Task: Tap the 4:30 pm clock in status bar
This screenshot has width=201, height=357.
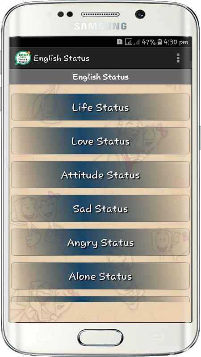Action: coord(176,42)
